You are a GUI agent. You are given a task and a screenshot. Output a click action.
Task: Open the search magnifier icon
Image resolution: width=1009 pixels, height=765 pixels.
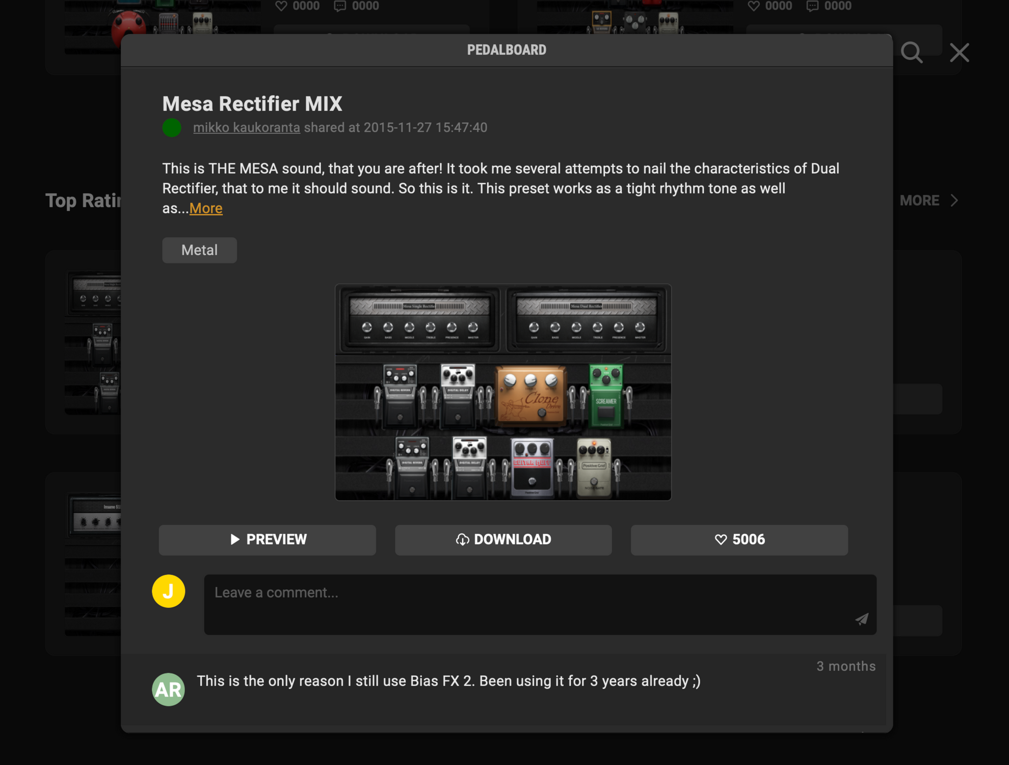912,52
